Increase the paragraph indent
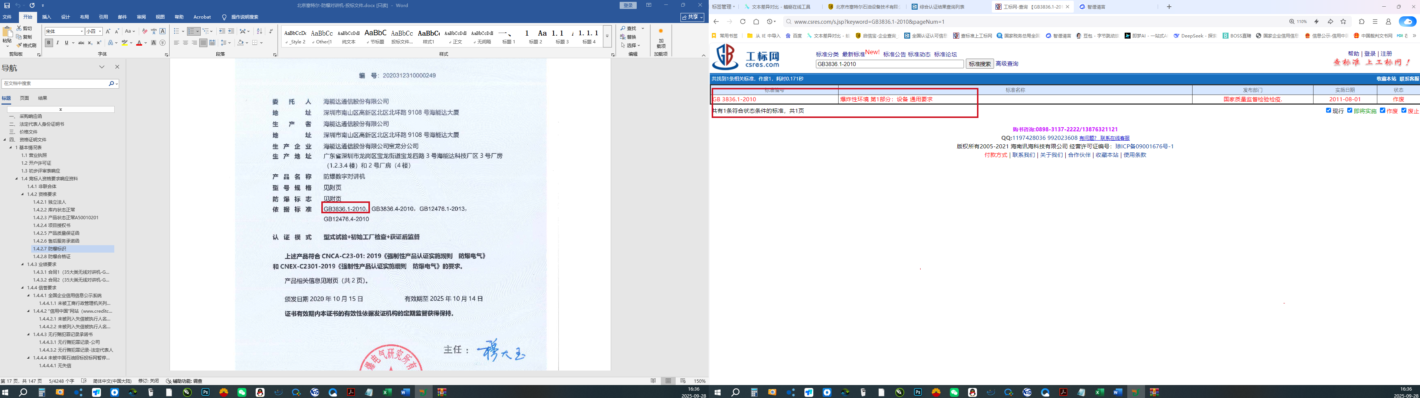The image size is (1420, 398). pos(231,32)
